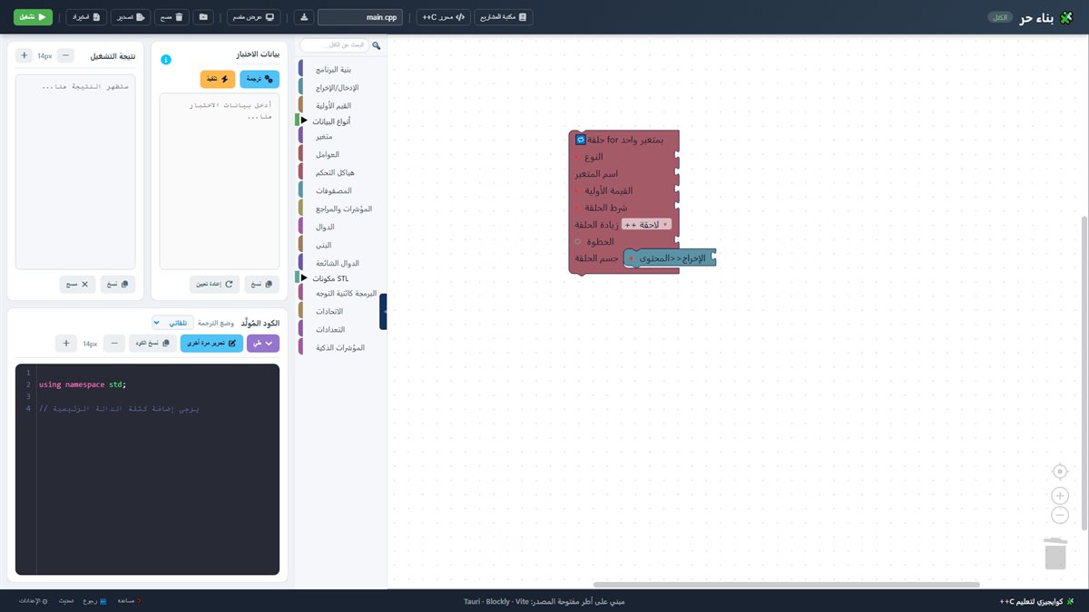Expand the مكونات STL category

(329, 278)
